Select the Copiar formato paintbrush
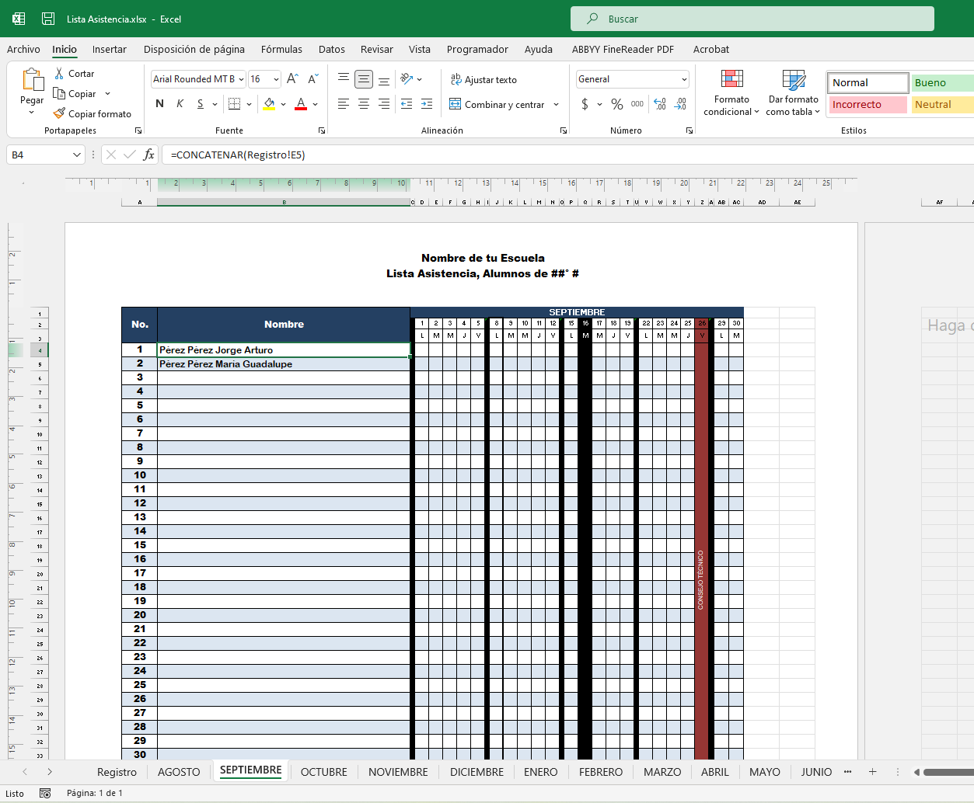This screenshot has width=974, height=803. (x=60, y=113)
